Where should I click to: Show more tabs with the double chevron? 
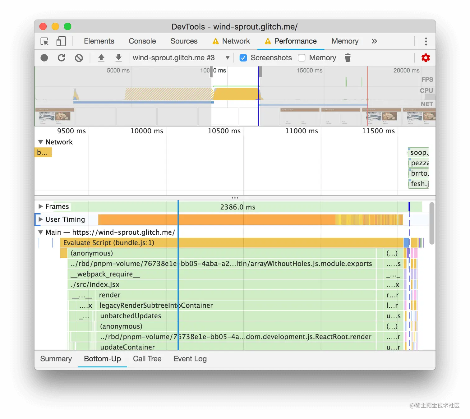coord(374,41)
